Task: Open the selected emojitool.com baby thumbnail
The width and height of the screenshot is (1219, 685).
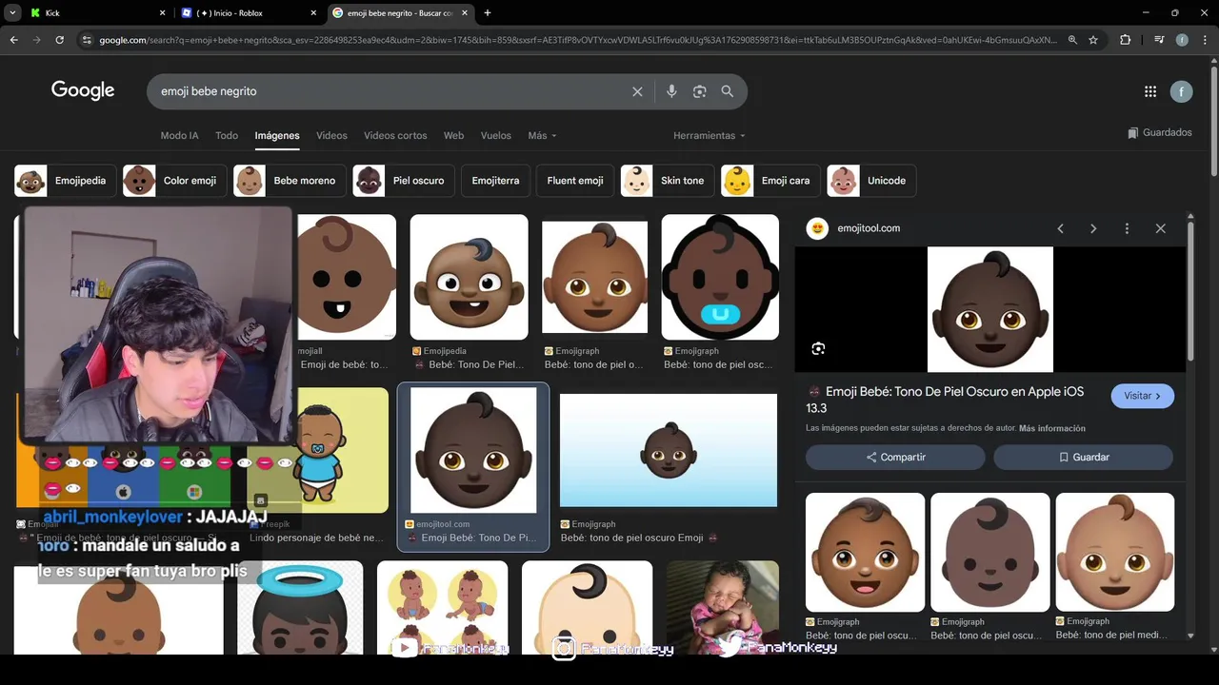Action: click(473, 450)
